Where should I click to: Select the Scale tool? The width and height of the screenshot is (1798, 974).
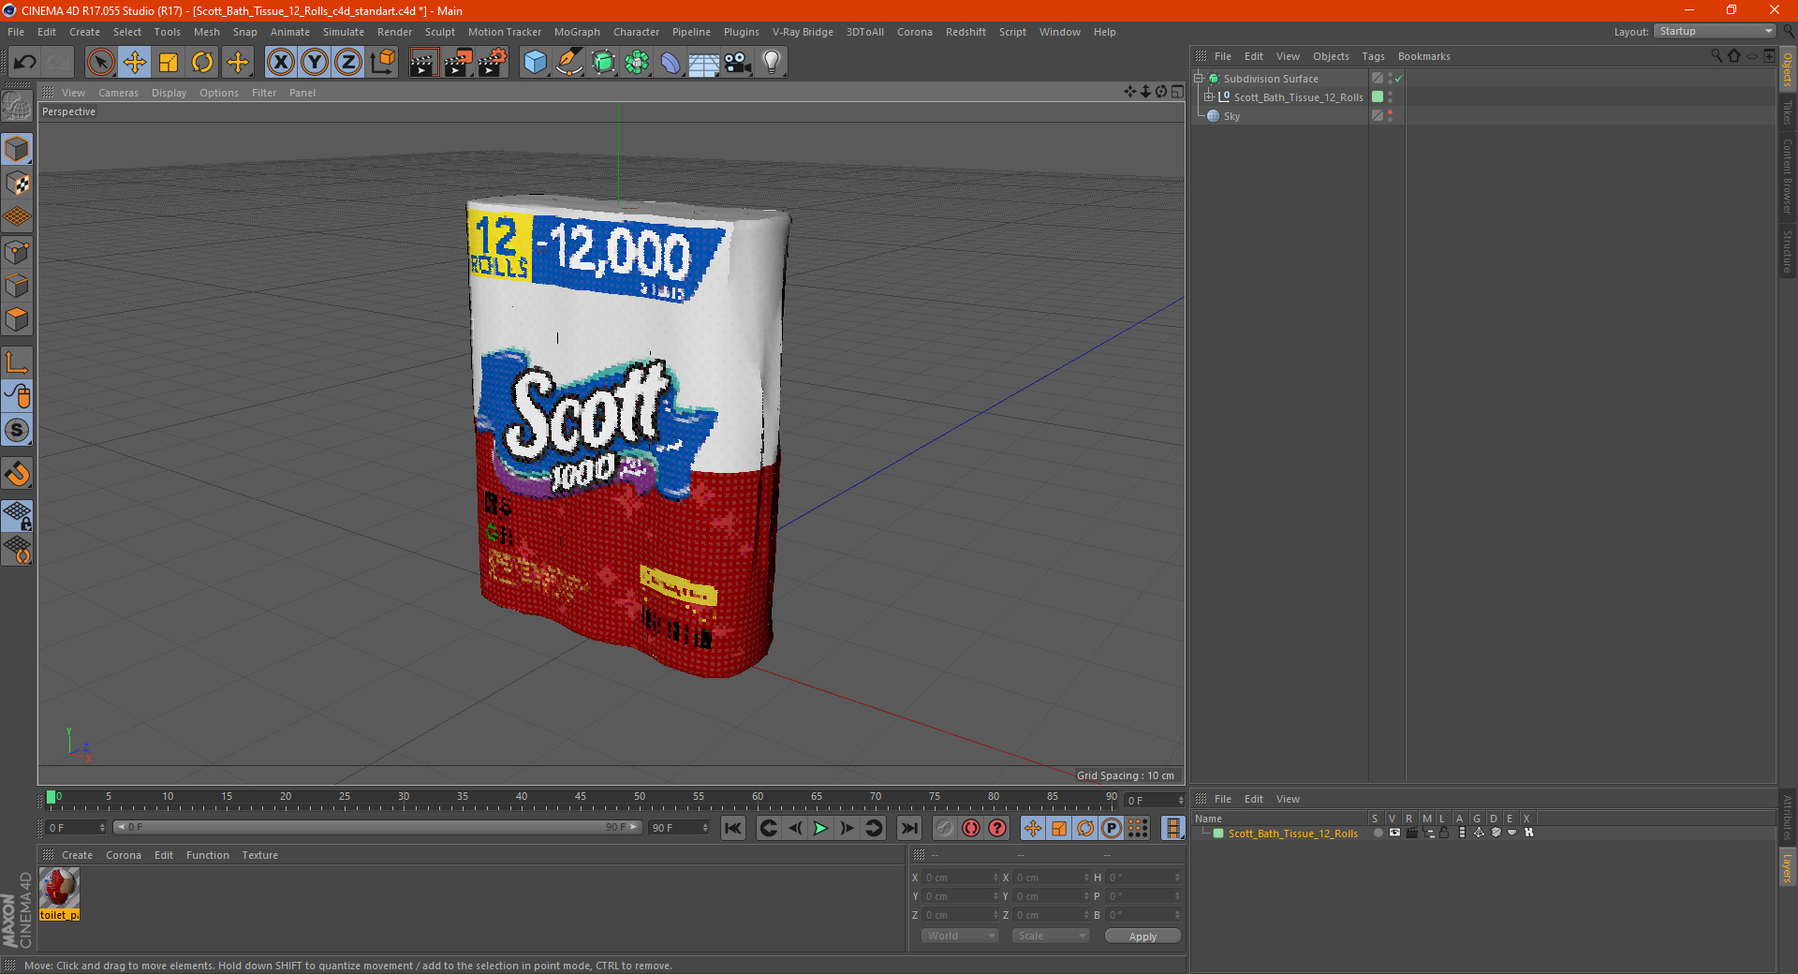click(x=169, y=63)
